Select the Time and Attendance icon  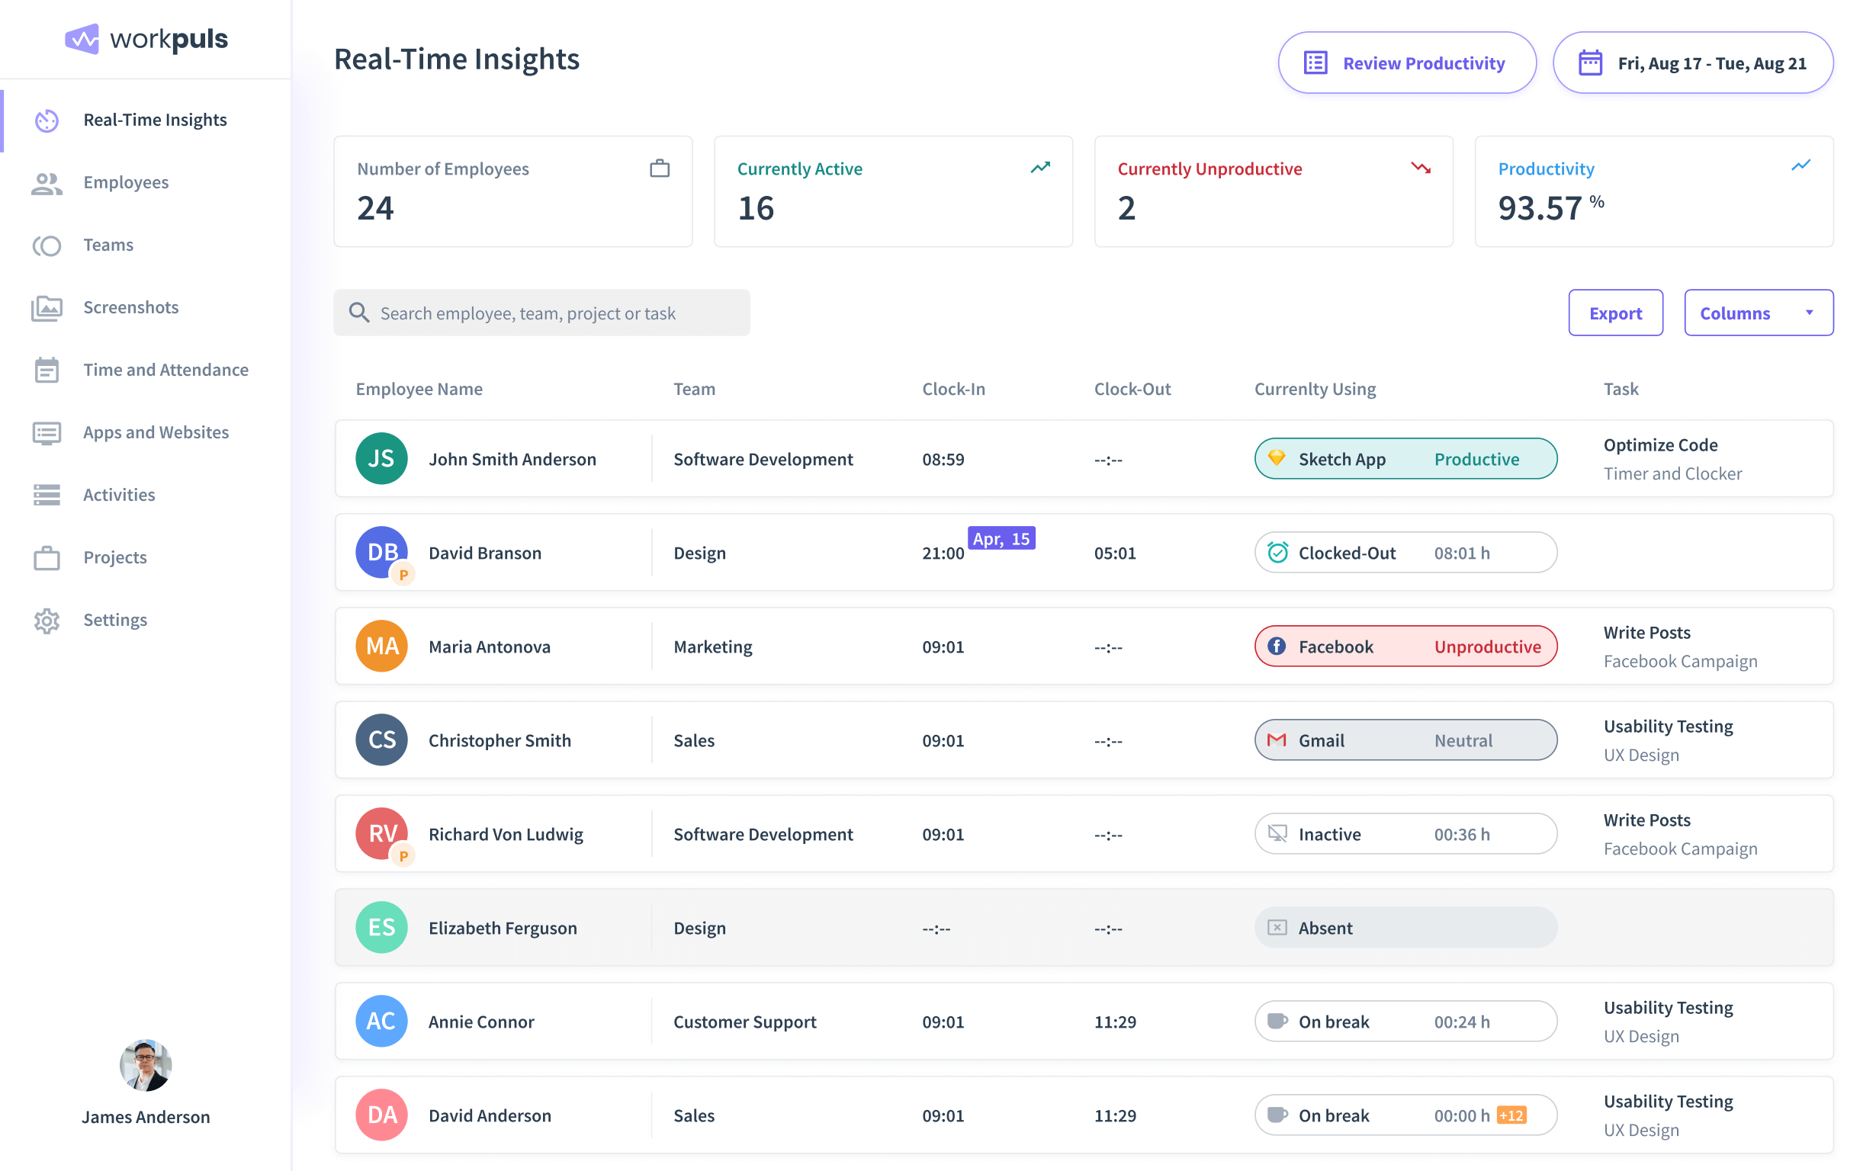47,371
